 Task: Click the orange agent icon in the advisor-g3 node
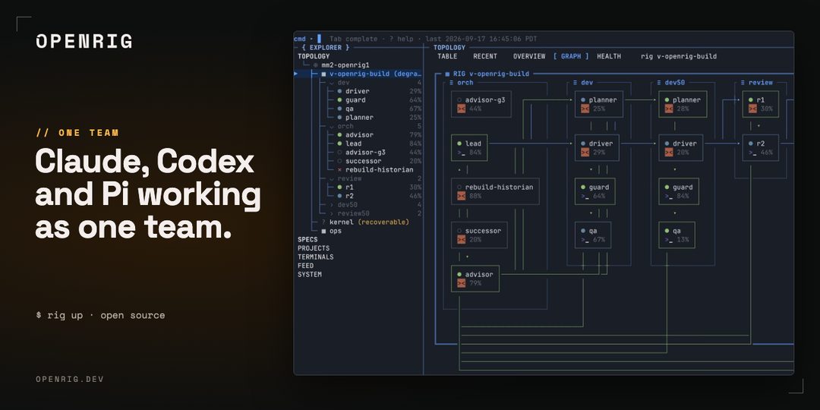462,109
